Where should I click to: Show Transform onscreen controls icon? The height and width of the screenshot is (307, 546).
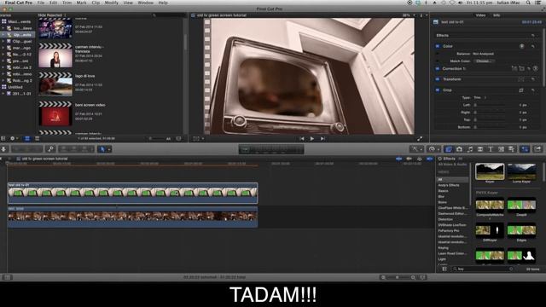521,79
